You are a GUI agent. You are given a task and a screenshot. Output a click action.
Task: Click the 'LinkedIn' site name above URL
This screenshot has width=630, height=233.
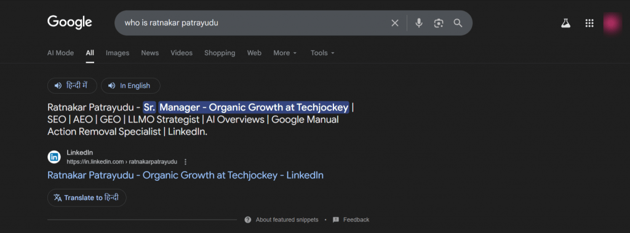(80, 153)
